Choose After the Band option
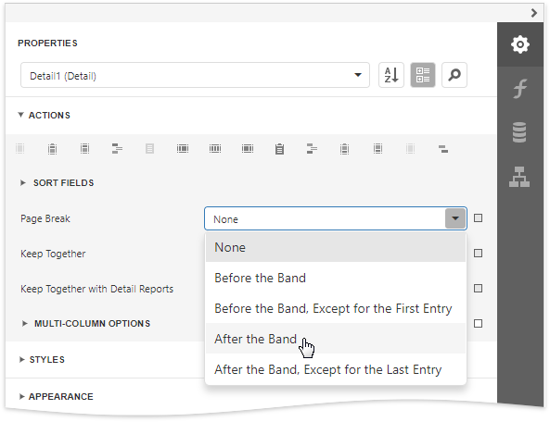 pos(336,339)
